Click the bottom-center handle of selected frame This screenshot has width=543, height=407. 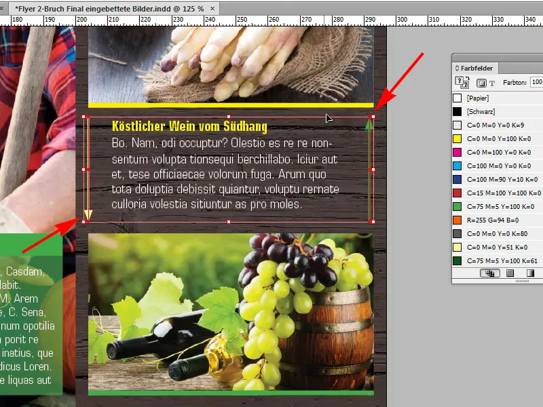[229, 222]
